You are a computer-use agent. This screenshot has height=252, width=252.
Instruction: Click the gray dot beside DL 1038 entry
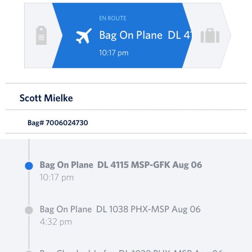pos(29,210)
